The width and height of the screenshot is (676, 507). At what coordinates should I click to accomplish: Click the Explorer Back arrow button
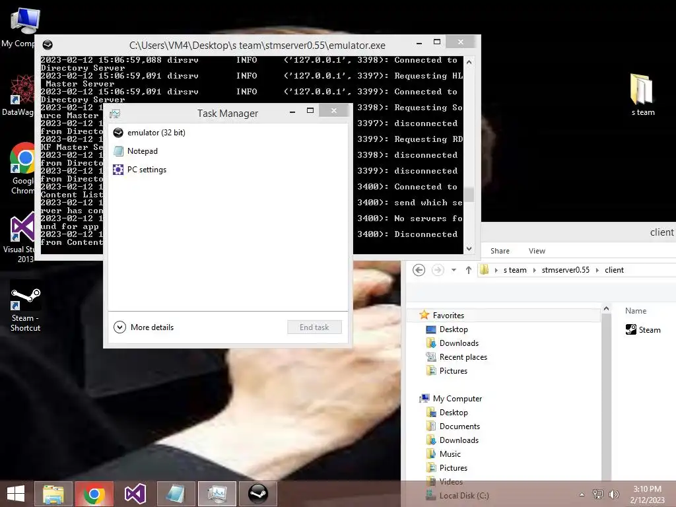click(419, 270)
